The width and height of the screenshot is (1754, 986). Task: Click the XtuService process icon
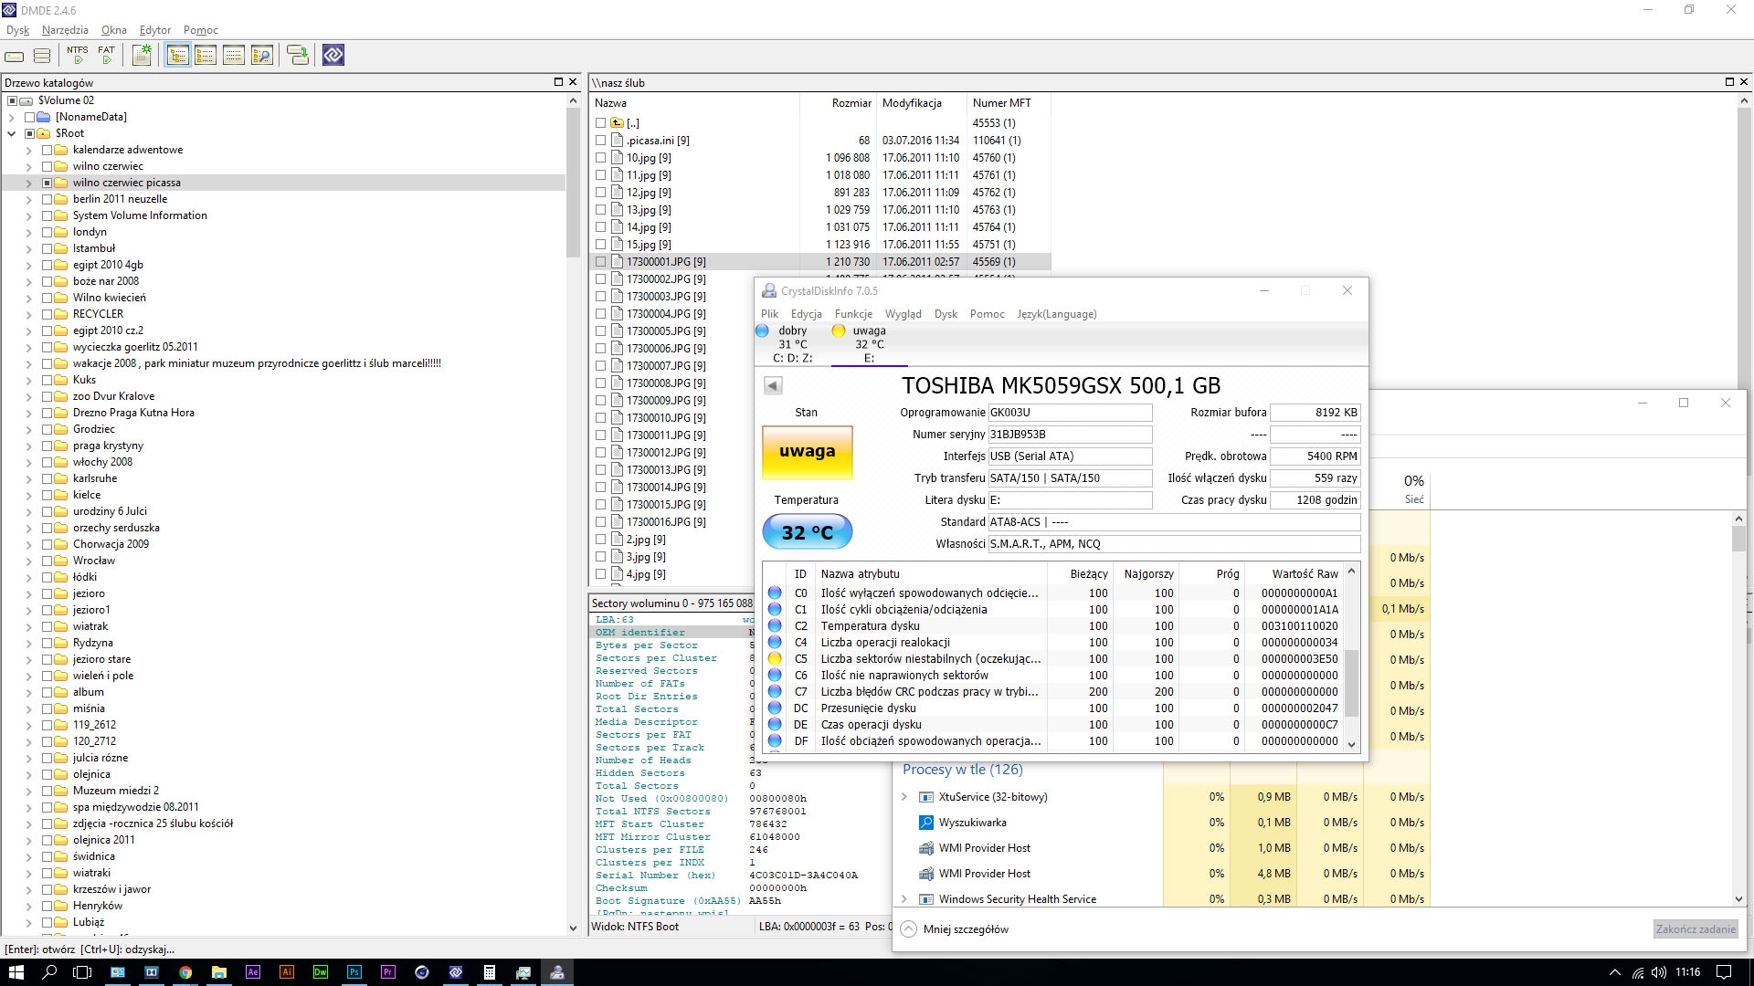(926, 797)
